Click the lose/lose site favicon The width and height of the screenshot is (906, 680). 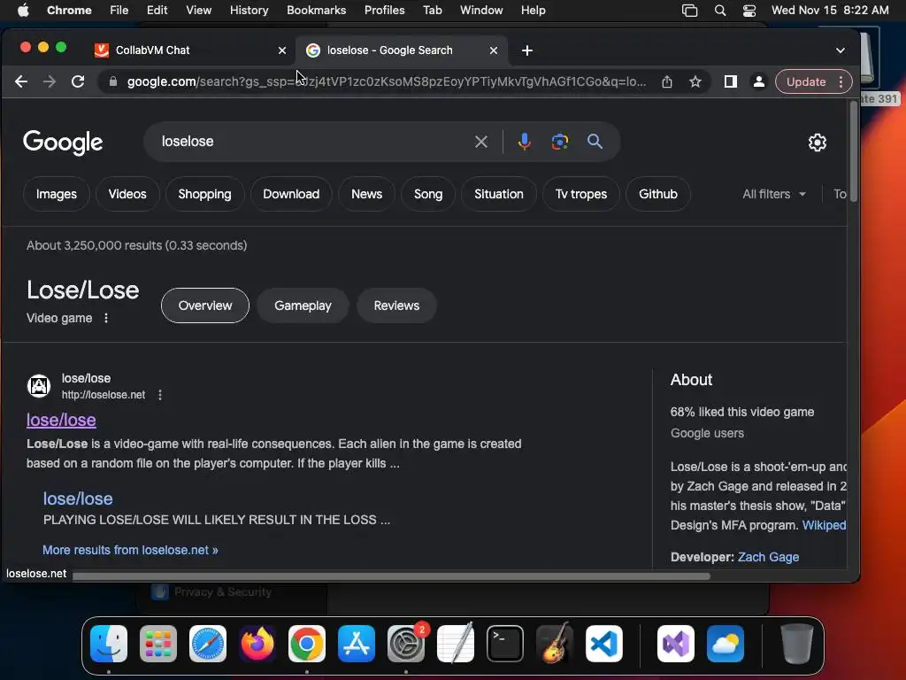pyautogui.click(x=39, y=386)
